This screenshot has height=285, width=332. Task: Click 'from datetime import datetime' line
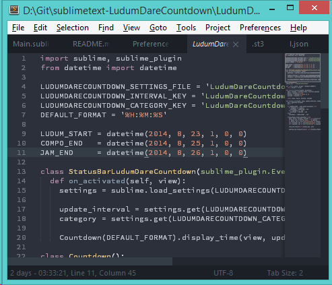(108, 68)
